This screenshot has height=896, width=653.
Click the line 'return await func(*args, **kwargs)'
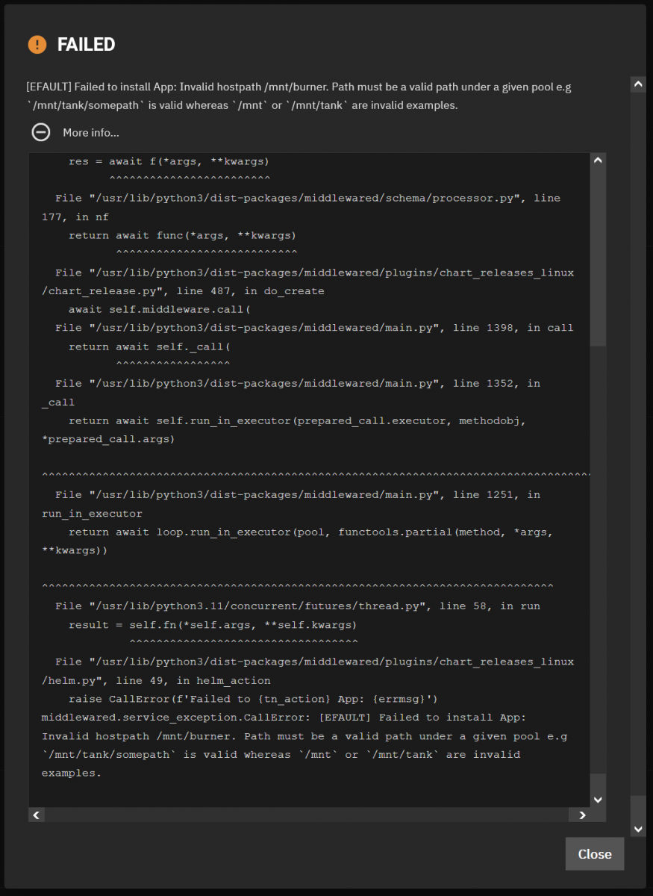[x=182, y=235]
